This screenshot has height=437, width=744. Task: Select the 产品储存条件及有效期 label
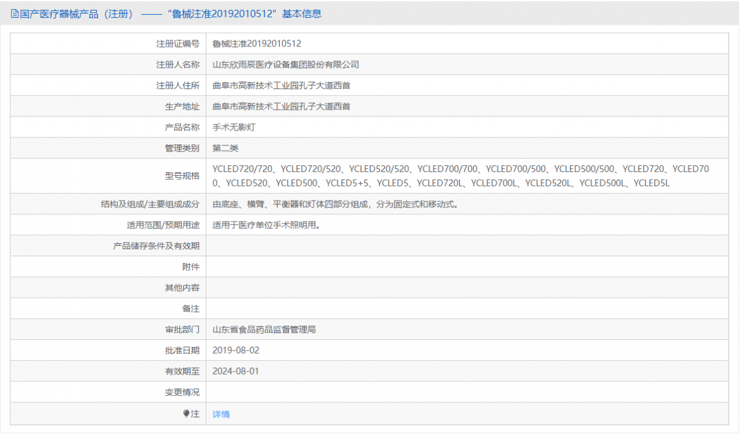[x=156, y=246]
